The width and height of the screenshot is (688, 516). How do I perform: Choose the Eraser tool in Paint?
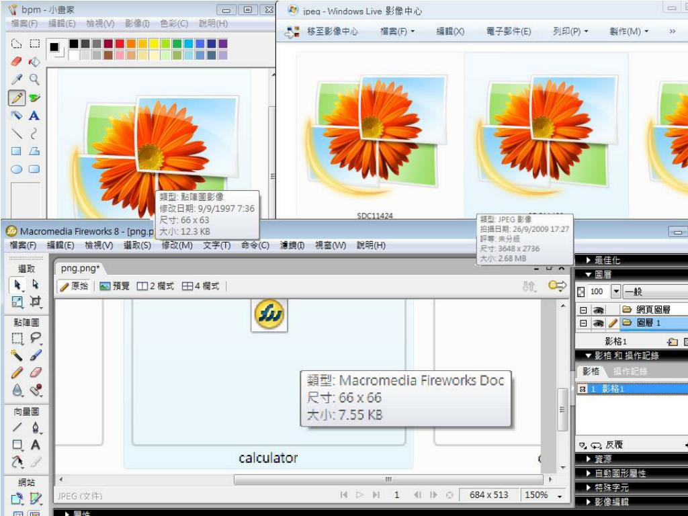(16, 61)
